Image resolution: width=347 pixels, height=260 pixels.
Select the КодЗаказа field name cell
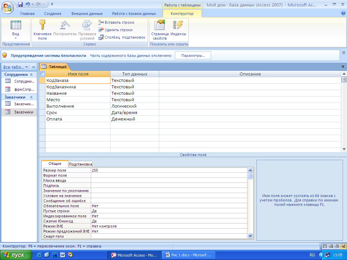[x=78, y=81]
